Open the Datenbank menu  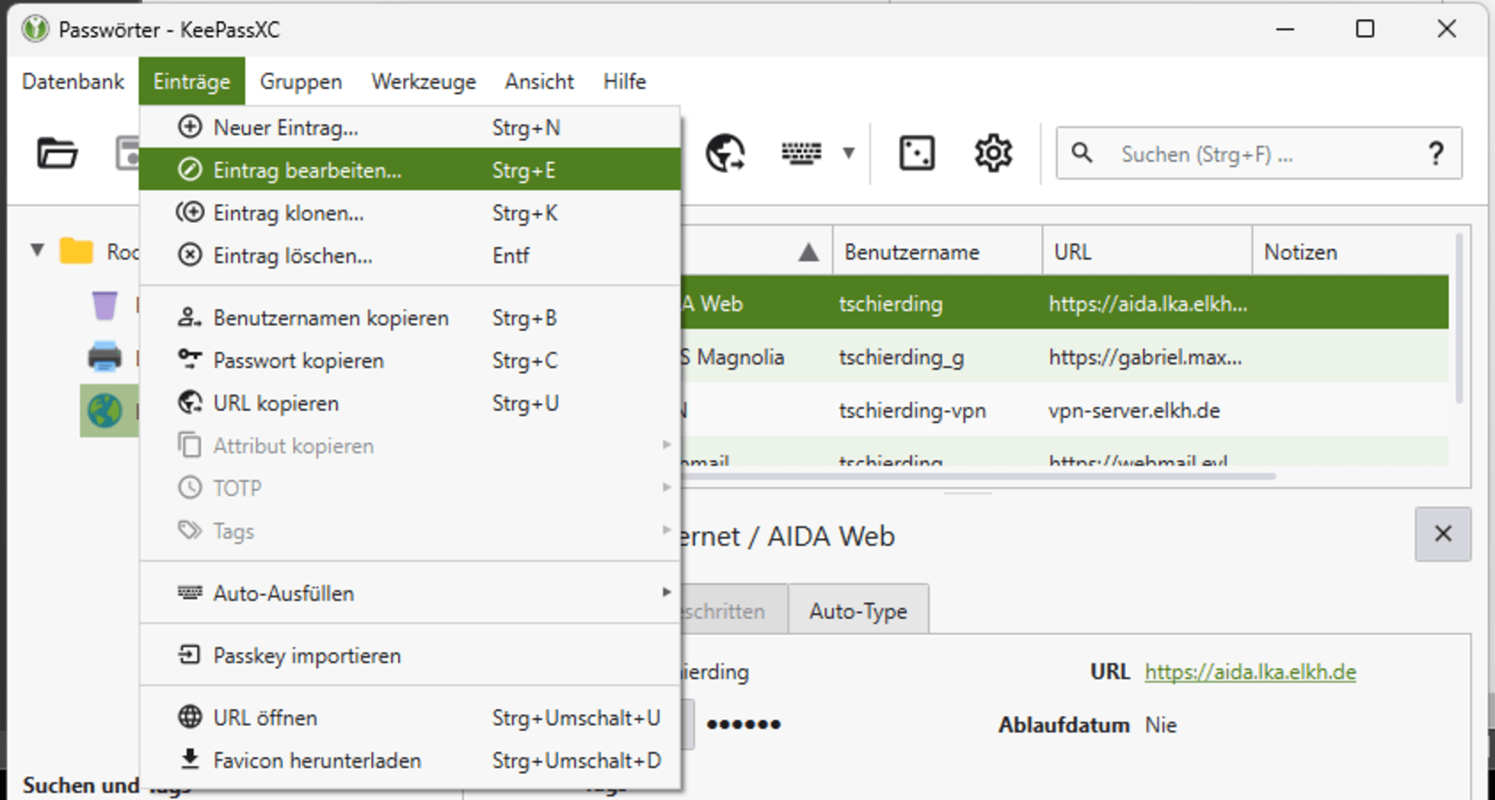(x=73, y=81)
